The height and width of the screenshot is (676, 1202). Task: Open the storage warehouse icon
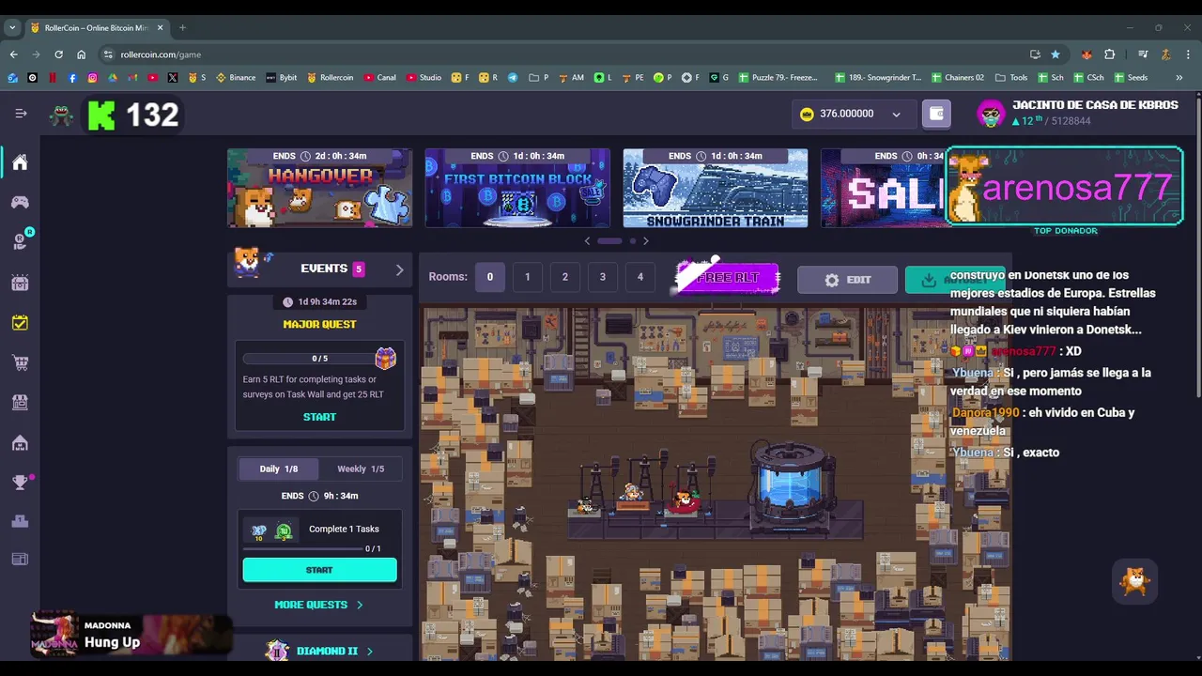20,442
